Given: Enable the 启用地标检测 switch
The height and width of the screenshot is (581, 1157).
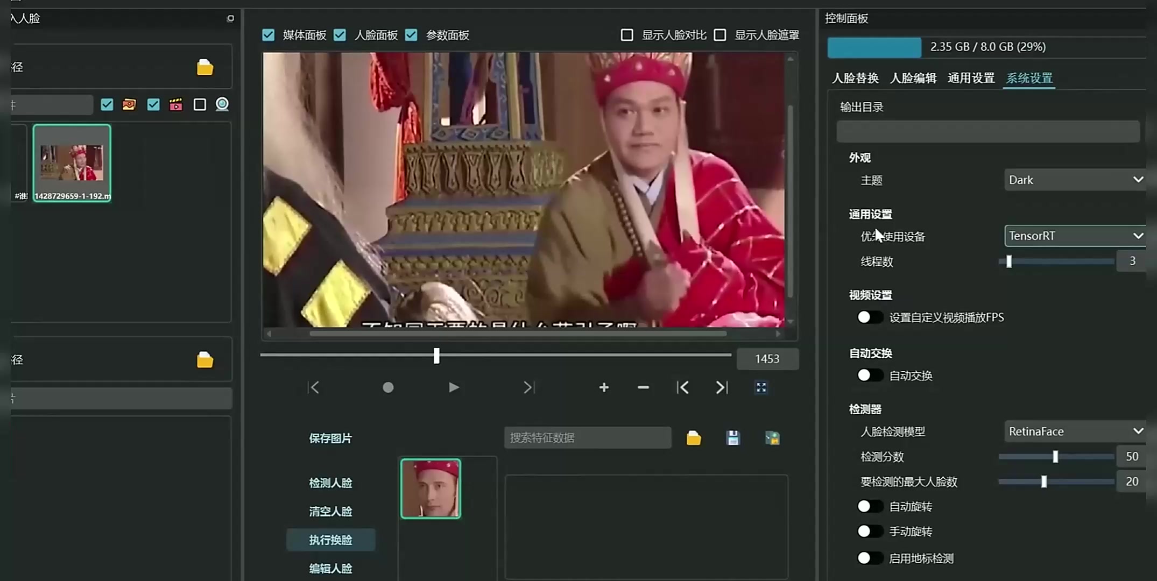Looking at the screenshot, I should click(870, 558).
